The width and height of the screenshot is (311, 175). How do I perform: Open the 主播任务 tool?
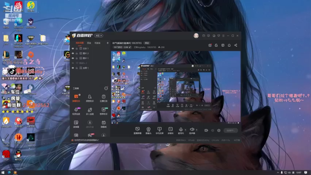click(103, 98)
